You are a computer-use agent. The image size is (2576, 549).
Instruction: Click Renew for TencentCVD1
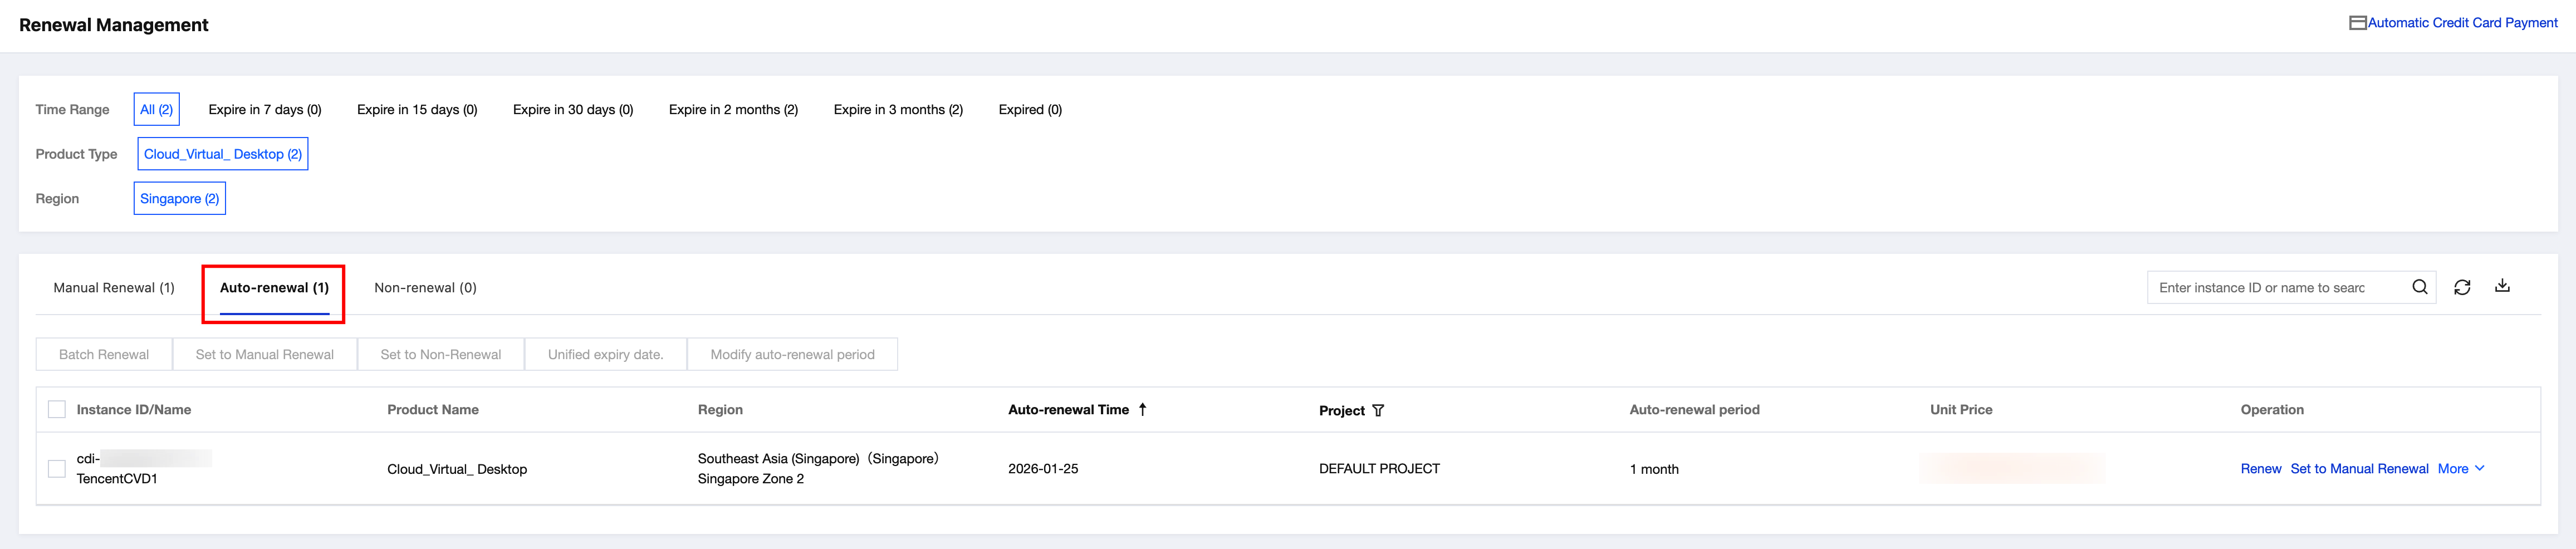[x=2260, y=468]
